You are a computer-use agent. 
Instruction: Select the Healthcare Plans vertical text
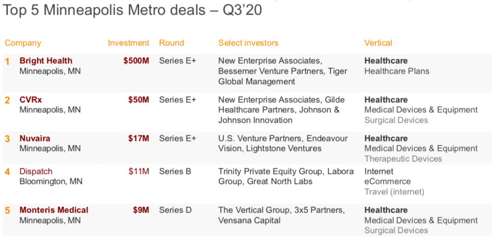397,71
